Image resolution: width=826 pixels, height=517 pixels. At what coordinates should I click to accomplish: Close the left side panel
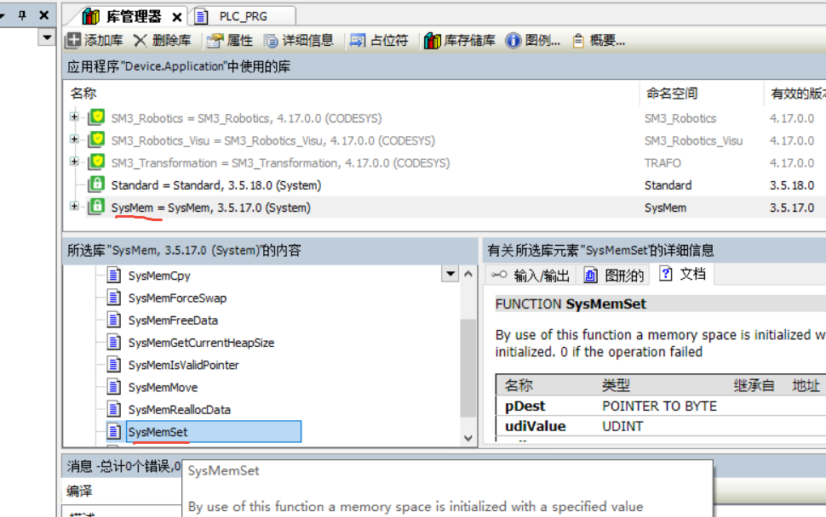(44, 15)
